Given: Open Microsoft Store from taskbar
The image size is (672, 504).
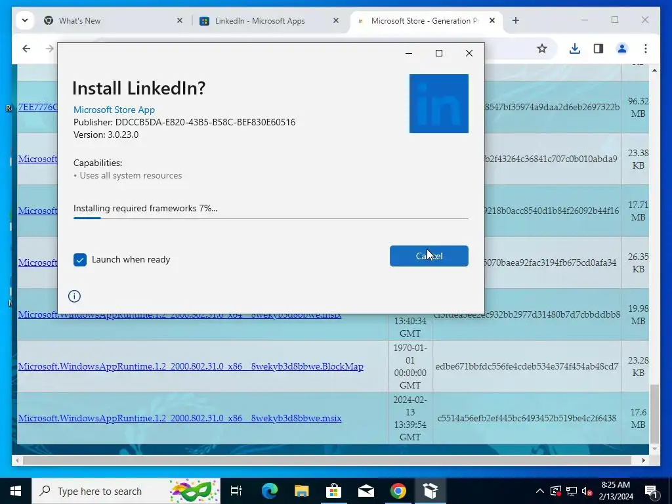Looking at the screenshot, I should point(334,491).
